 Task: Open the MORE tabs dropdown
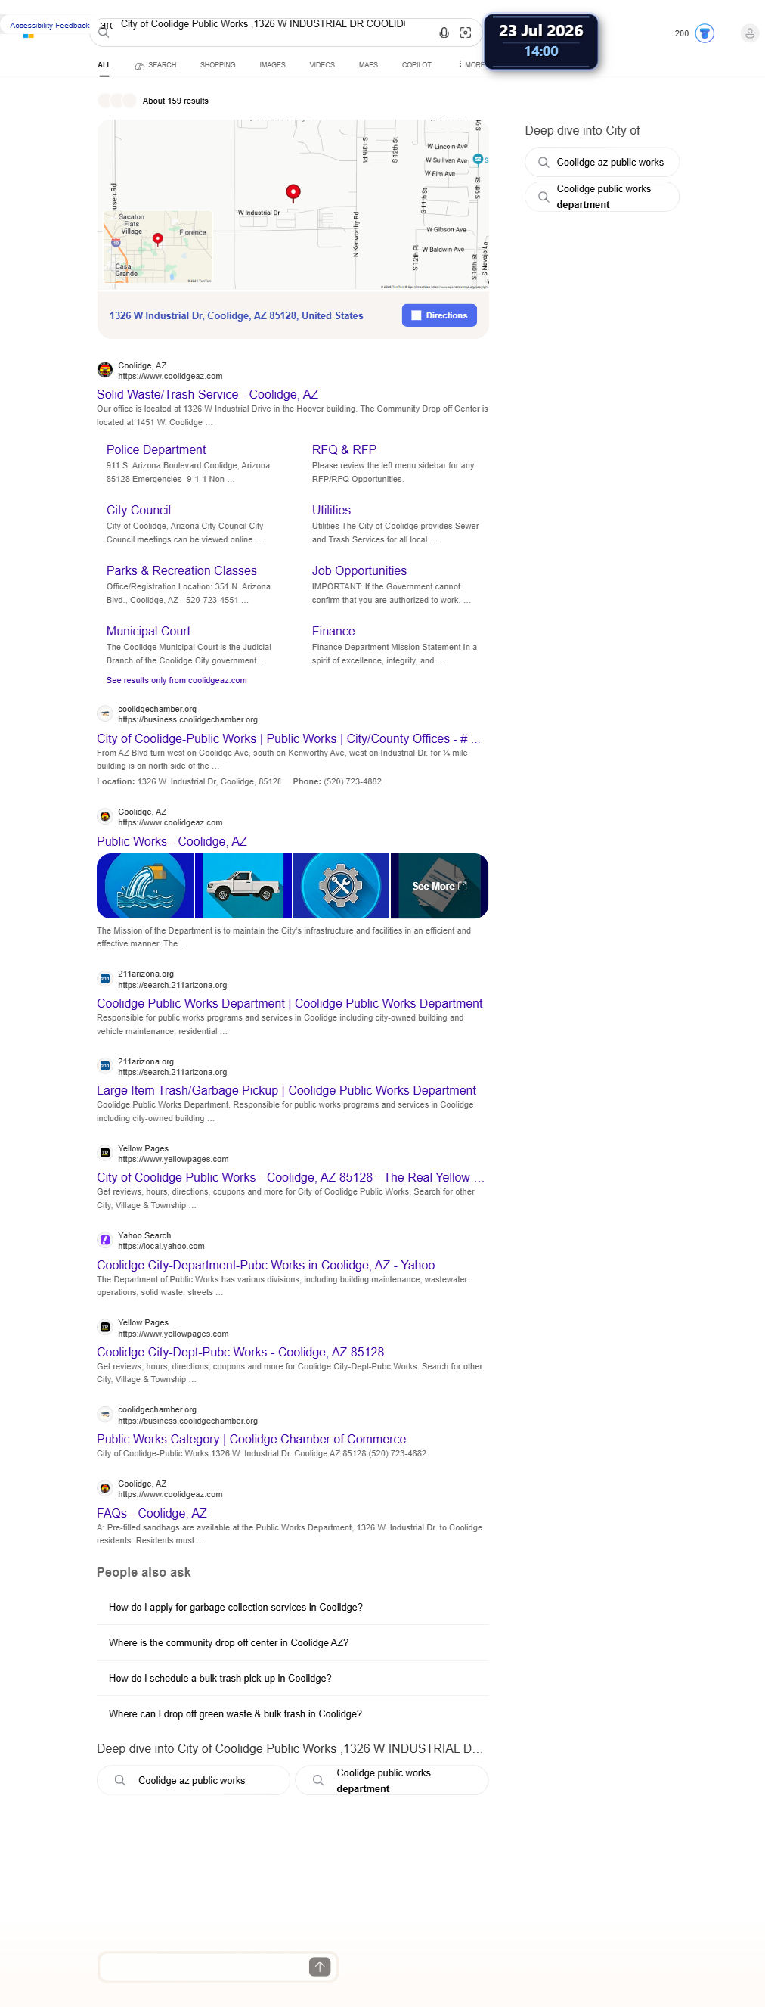coord(471,64)
